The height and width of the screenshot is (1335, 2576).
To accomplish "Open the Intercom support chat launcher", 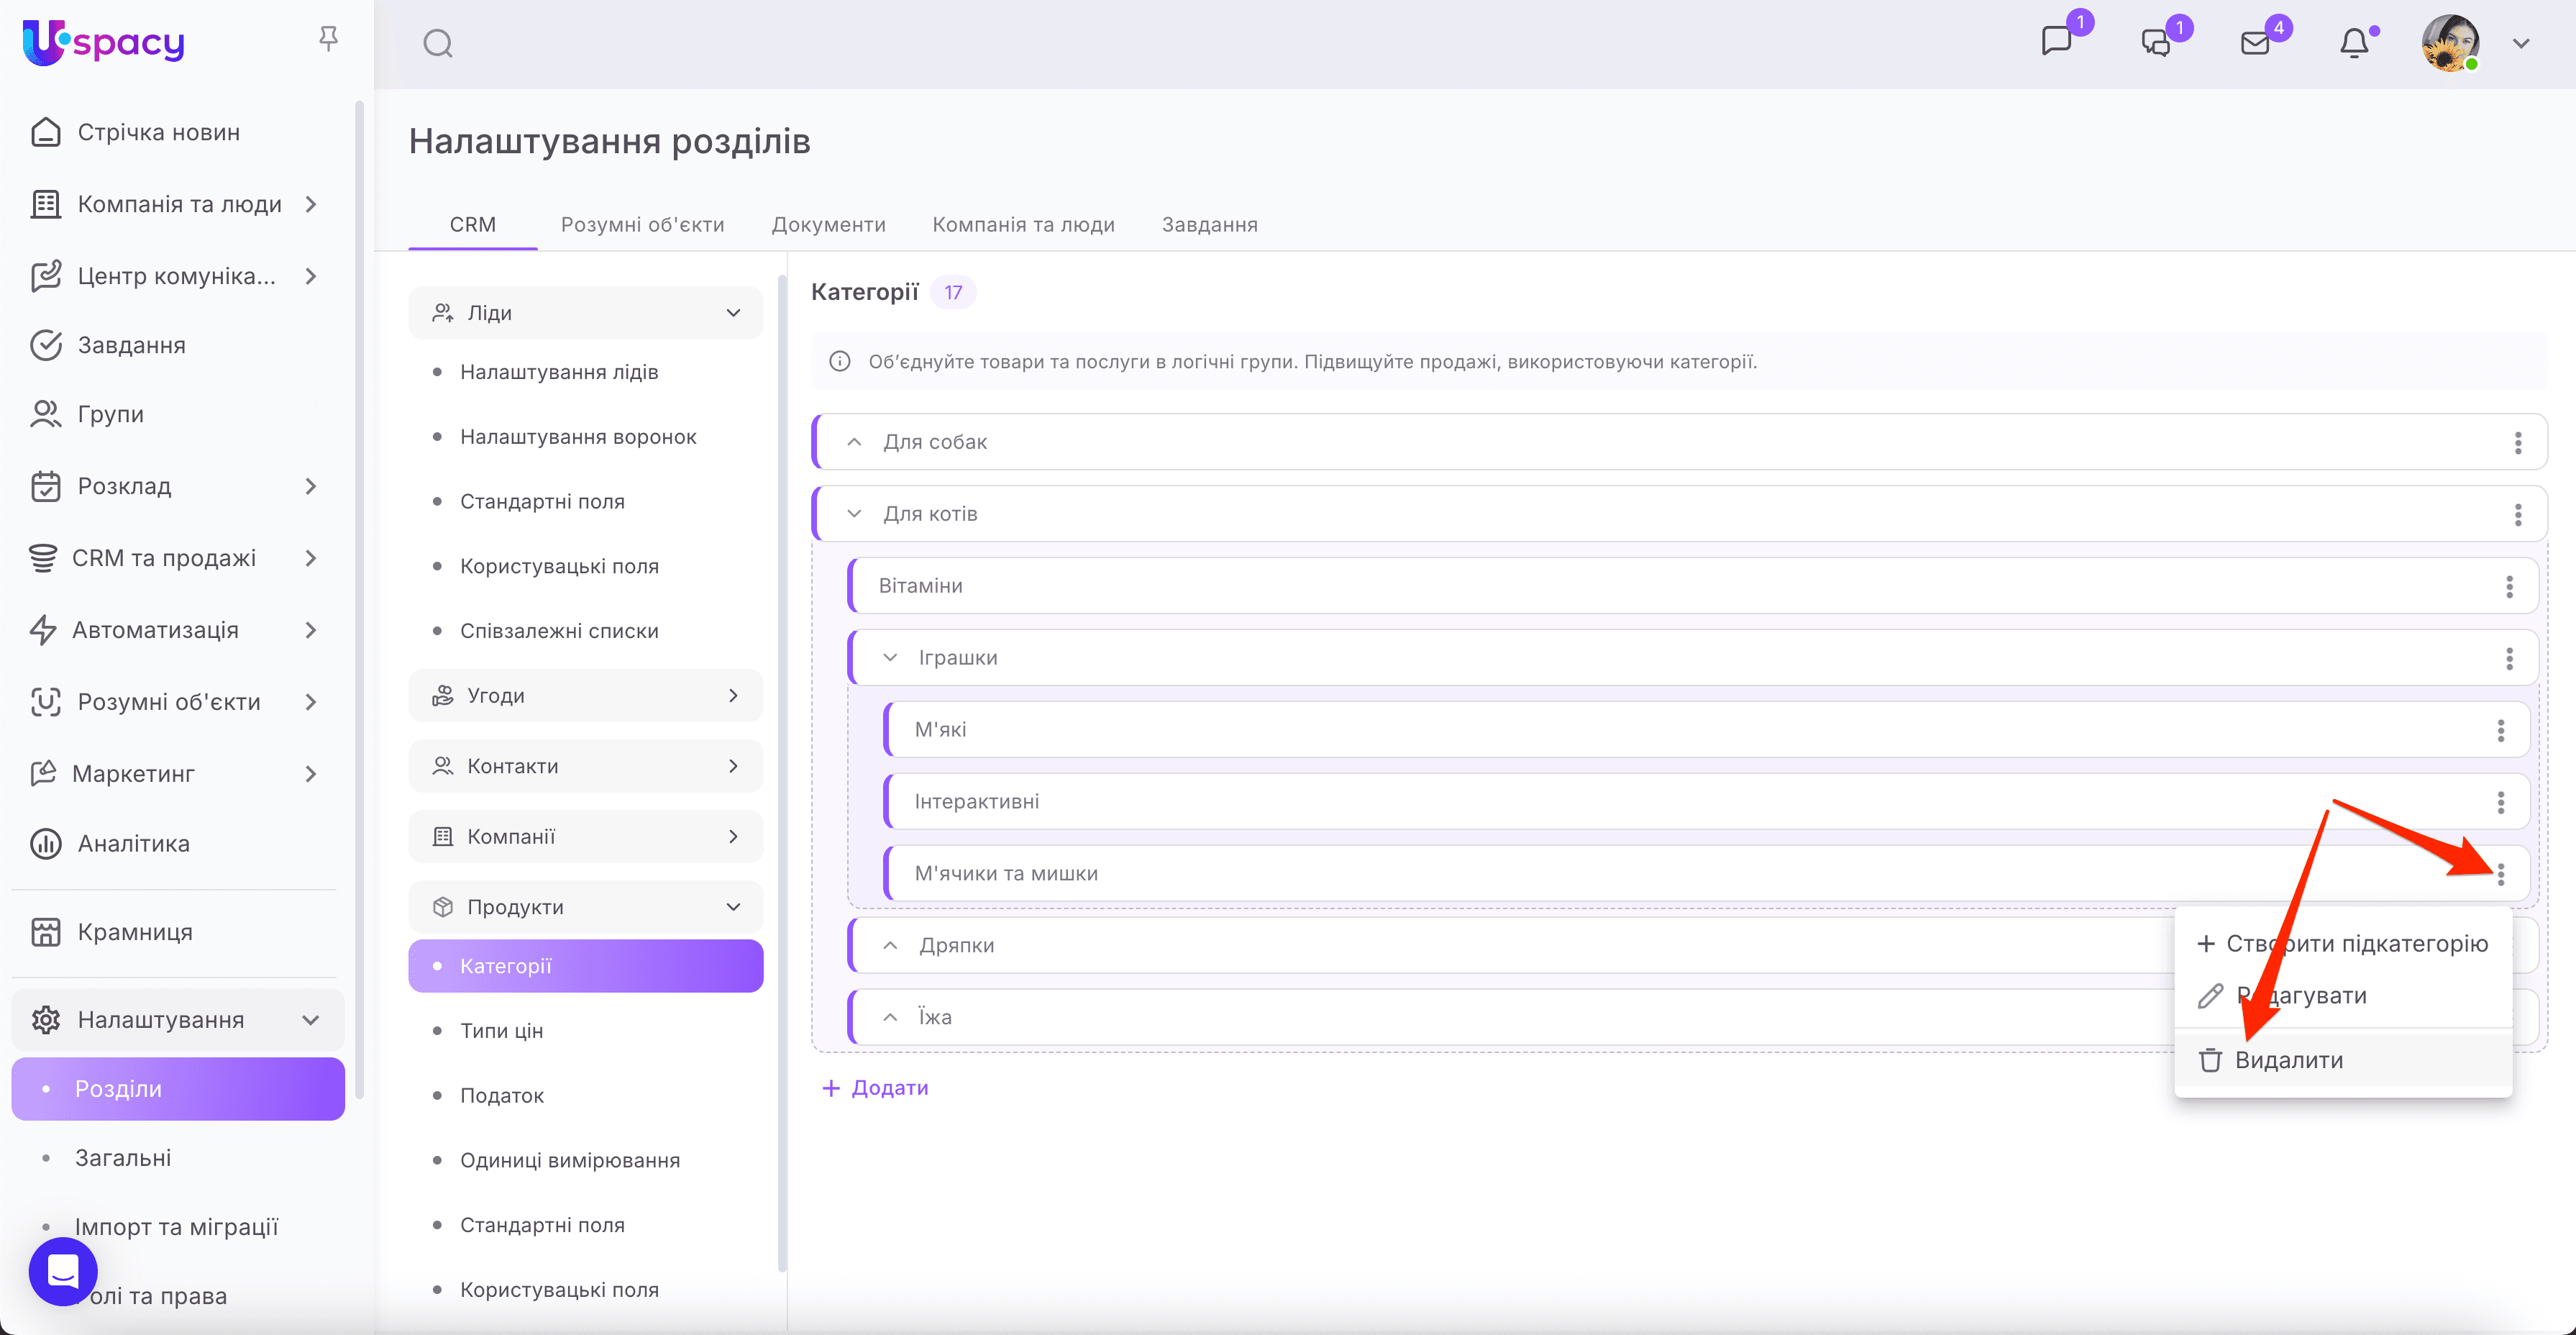I will coord(63,1271).
